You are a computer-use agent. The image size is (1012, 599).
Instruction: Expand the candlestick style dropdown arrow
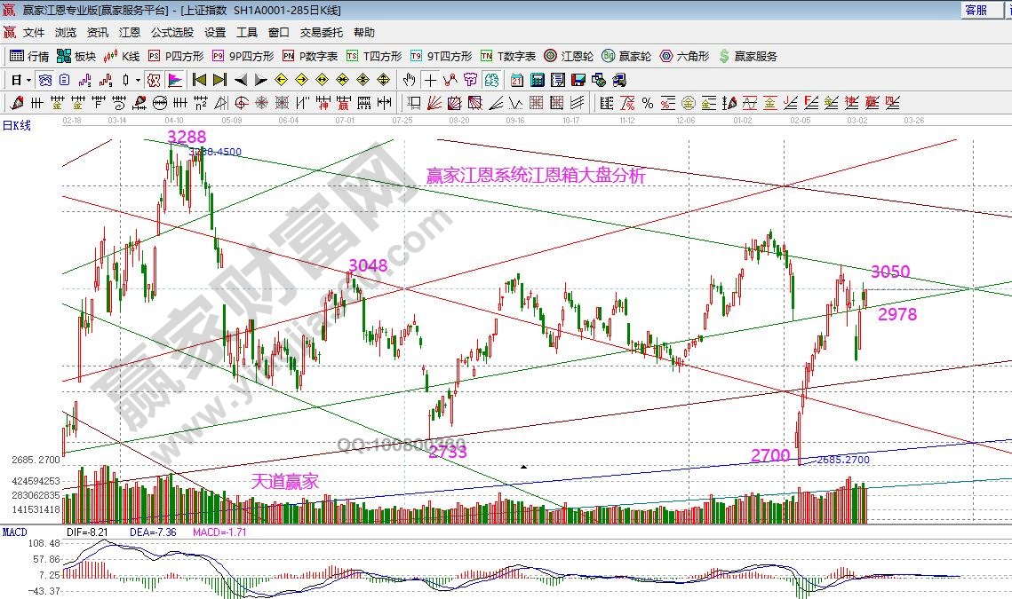[x=138, y=80]
